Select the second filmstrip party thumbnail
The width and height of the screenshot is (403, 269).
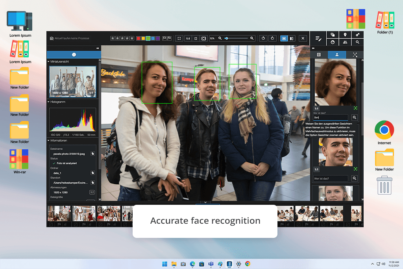point(84,213)
